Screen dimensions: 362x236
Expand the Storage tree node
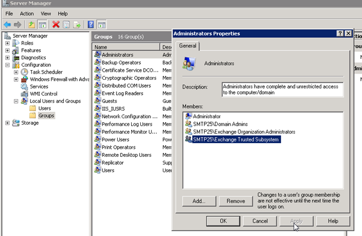tap(7, 123)
